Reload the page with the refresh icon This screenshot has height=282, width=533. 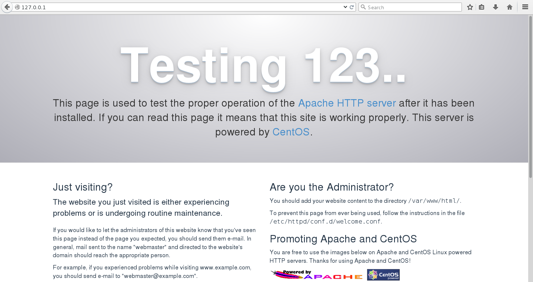click(x=352, y=7)
